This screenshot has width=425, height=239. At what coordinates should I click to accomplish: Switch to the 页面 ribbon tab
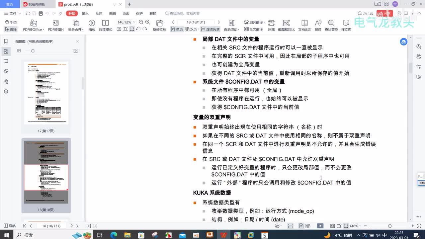126,13
